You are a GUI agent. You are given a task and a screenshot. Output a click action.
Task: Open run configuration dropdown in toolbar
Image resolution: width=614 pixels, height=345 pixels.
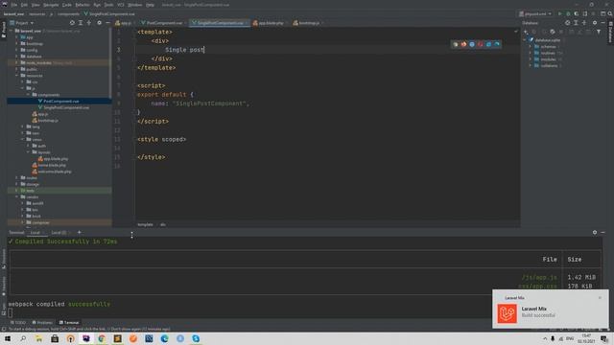[x=535, y=13]
